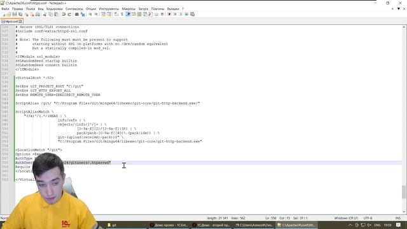Viewport: 407px width, 229px height.
Task: Close the current document via the Close icon
Action: tap(26, 14)
